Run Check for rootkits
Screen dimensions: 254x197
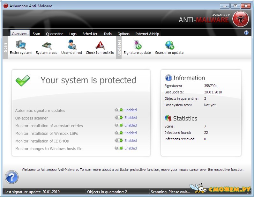click(x=100, y=47)
